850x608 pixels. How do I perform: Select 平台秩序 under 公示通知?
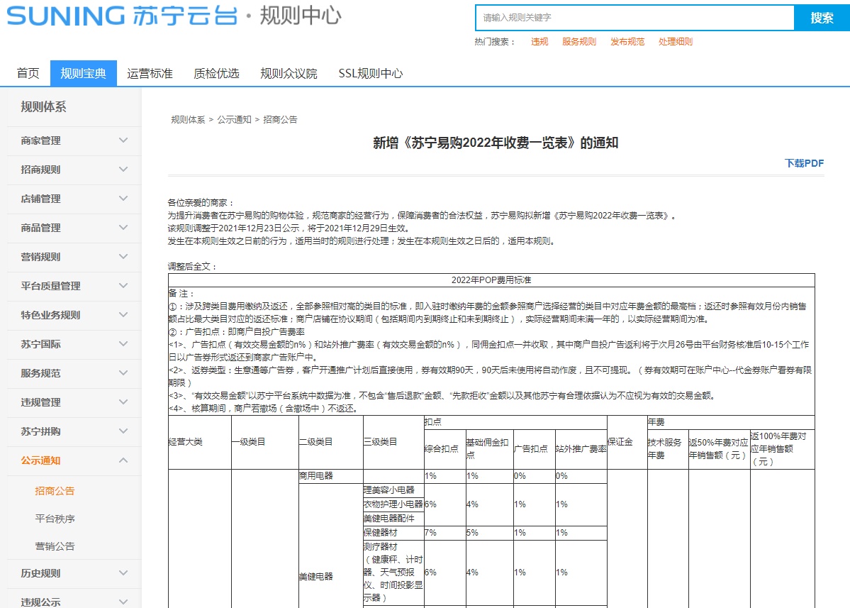pyautogui.click(x=55, y=519)
